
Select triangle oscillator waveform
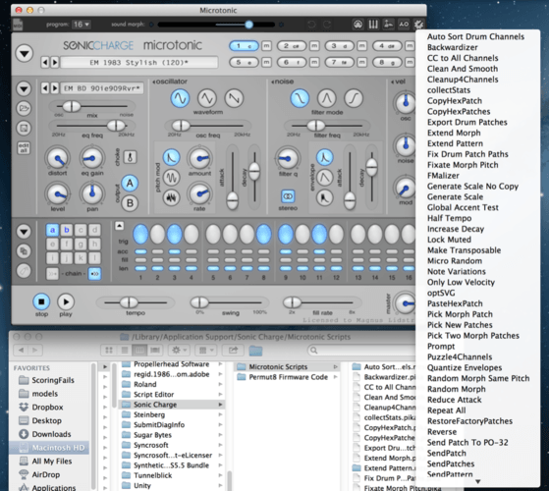pos(207,98)
